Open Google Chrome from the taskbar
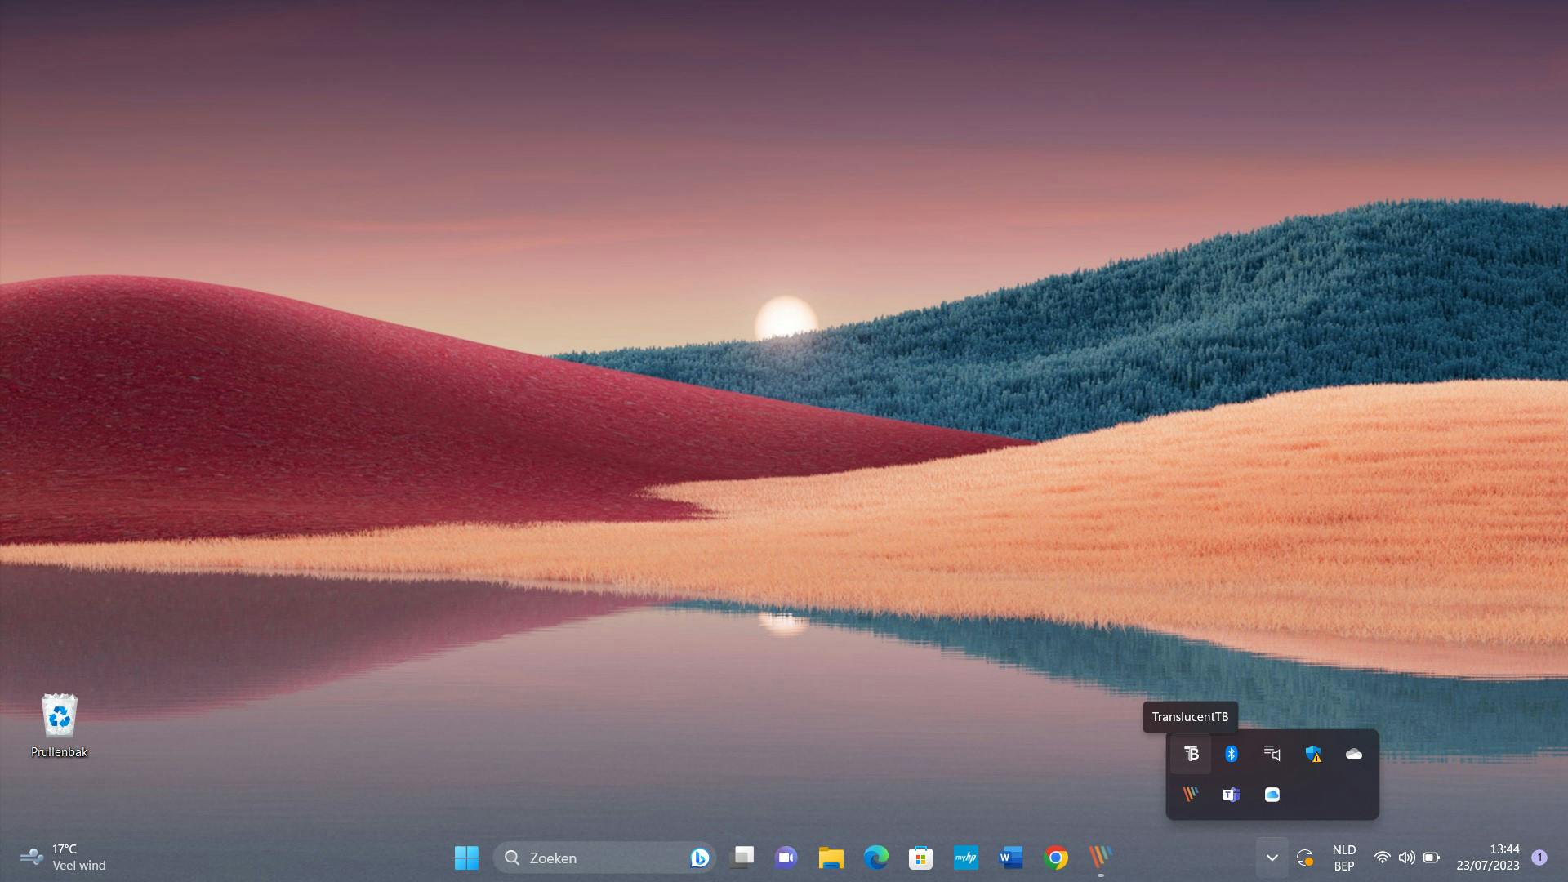Screen dimensions: 1568x882 [x=1056, y=857]
